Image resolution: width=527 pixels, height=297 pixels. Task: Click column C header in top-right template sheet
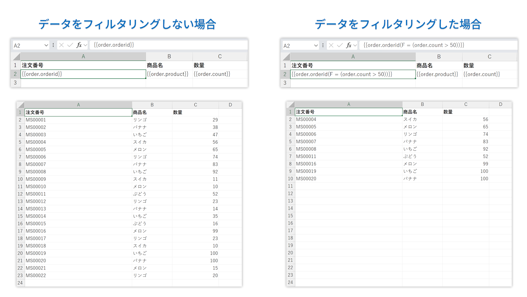489,57
